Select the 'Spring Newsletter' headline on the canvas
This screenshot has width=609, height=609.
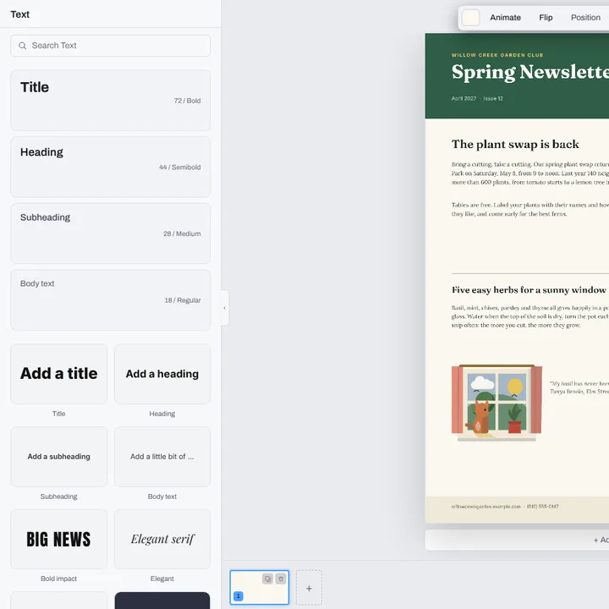pyautogui.click(x=530, y=72)
